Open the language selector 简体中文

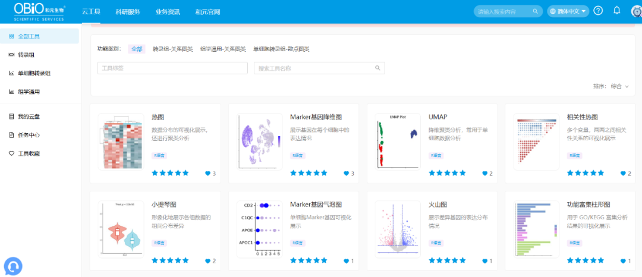click(568, 11)
